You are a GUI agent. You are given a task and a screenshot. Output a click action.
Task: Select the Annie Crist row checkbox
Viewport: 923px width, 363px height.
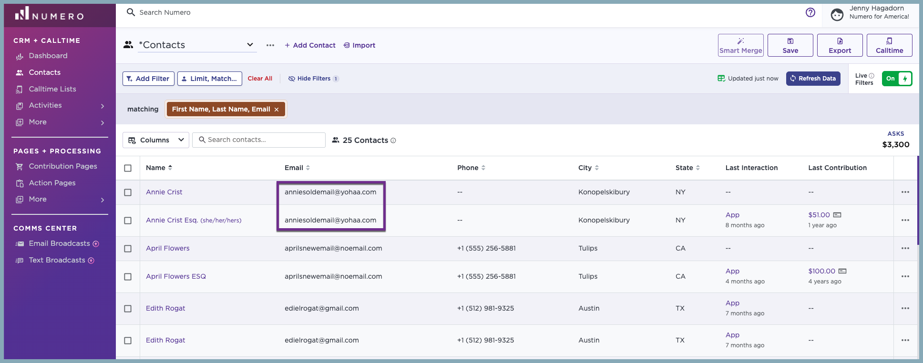128,192
